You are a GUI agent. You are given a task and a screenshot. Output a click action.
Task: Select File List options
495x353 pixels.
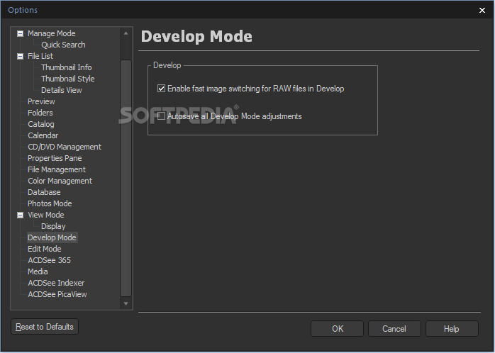(x=40, y=56)
